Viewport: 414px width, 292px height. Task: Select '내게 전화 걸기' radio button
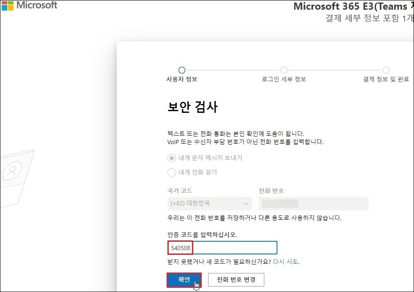(172, 172)
